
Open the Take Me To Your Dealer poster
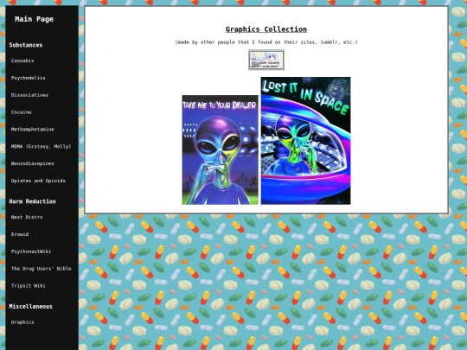pyautogui.click(x=221, y=150)
